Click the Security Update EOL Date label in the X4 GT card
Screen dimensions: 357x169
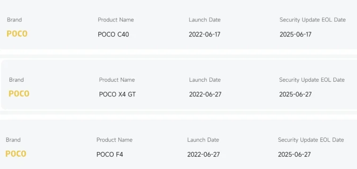coord(312,80)
